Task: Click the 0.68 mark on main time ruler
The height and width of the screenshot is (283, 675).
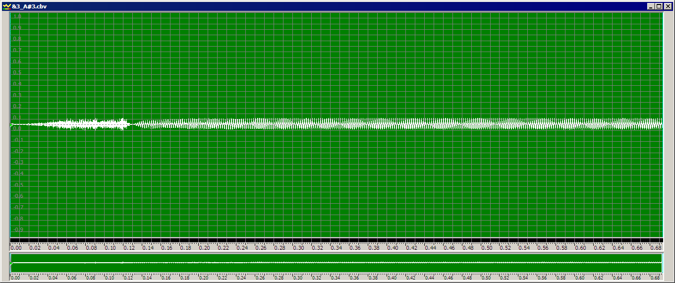Action: pyautogui.click(x=656, y=247)
